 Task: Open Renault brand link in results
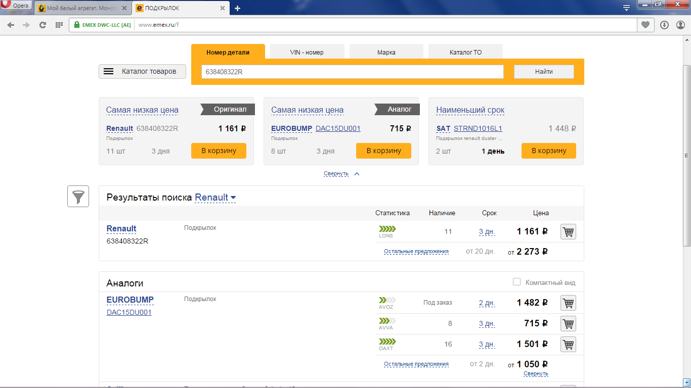(x=121, y=229)
